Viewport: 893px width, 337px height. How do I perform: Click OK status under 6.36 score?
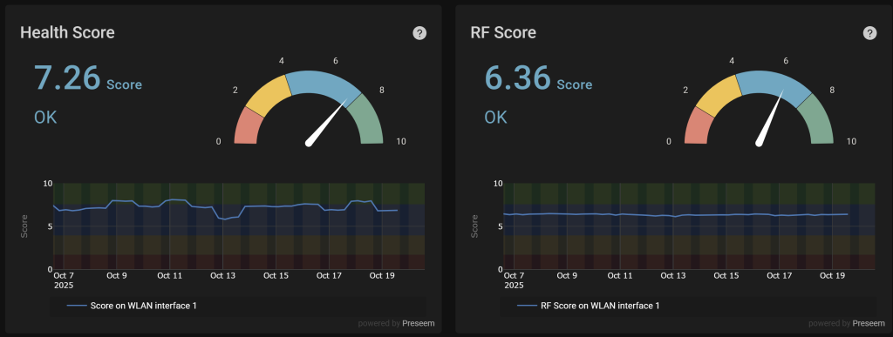pyautogui.click(x=495, y=118)
